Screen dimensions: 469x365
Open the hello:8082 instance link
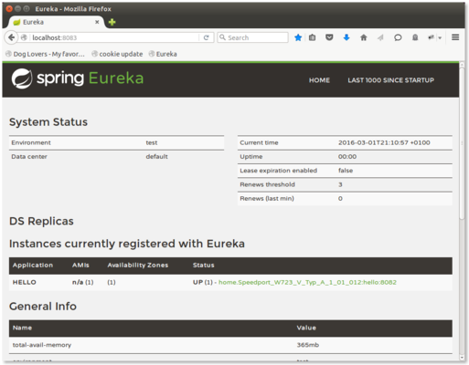coord(307,282)
